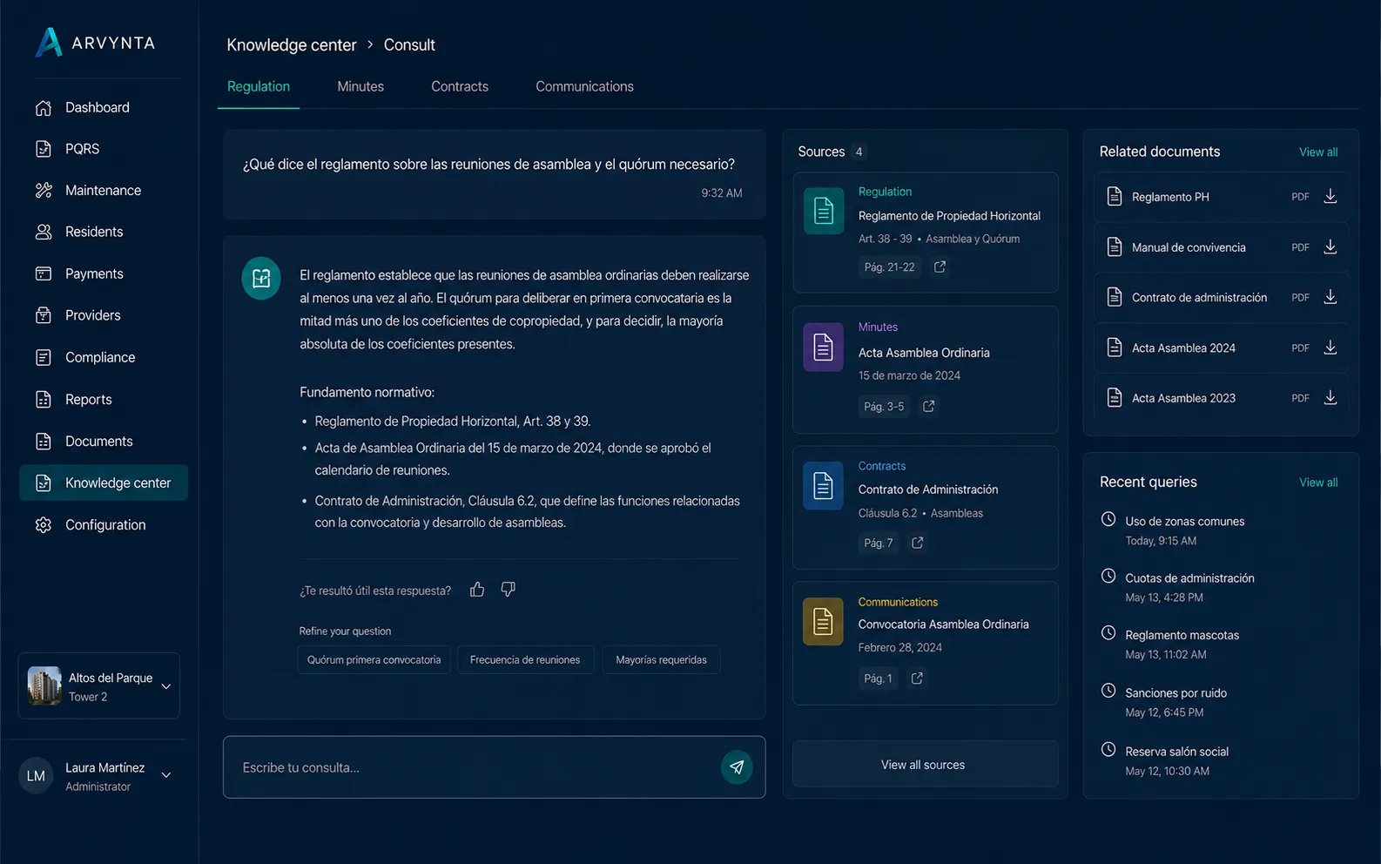Open Acta Asamblea Ordinaria source external link

pos(929,407)
